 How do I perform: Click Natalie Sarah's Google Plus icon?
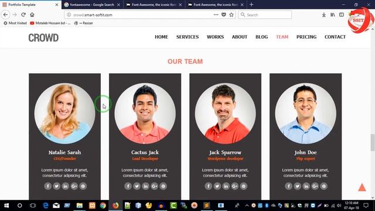coord(74,186)
